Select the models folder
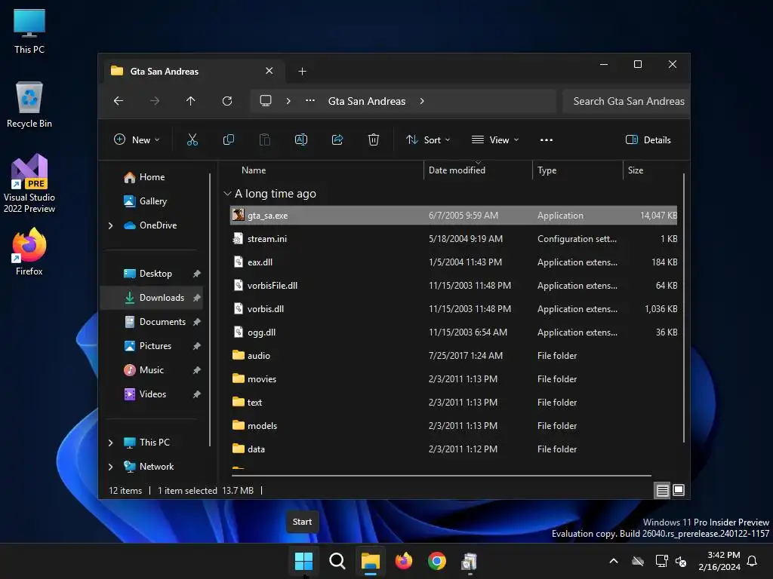The height and width of the screenshot is (579, 773). [454, 426]
